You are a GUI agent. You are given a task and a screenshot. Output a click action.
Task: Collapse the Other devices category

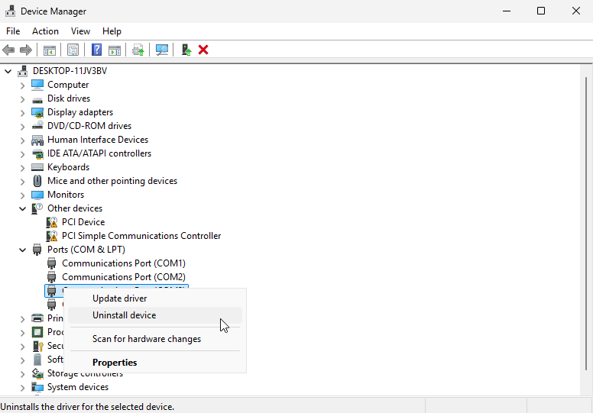coord(22,208)
